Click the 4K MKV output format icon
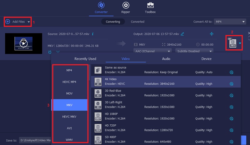The image size is (250, 145). click(232, 43)
